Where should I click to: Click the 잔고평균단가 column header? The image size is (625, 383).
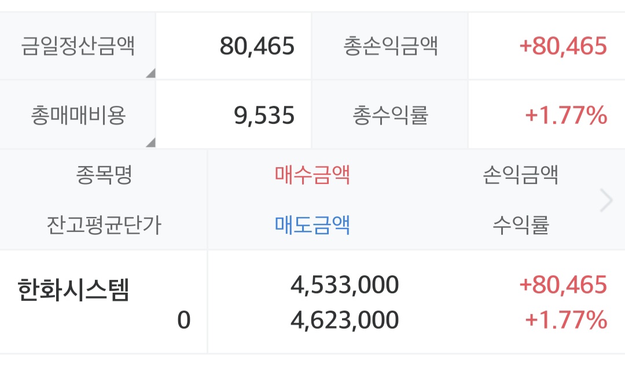click(x=104, y=225)
